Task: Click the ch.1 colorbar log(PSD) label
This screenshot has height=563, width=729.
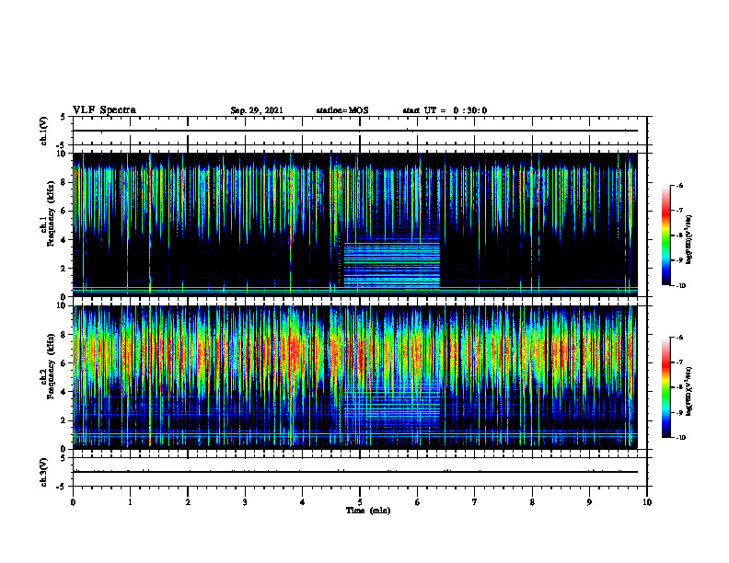Action: tap(689, 240)
